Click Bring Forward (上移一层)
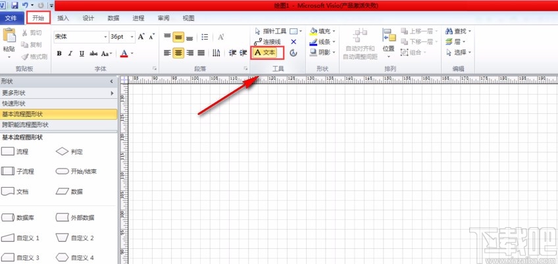This screenshot has height=264, width=558. pos(419,32)
